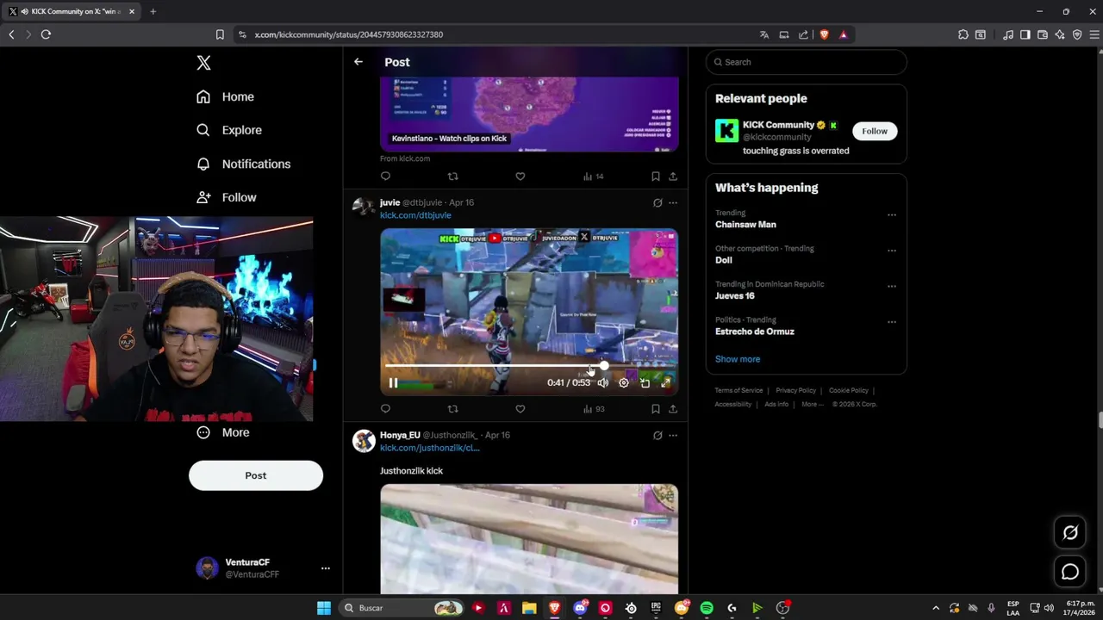The width and height of the screenshot is (1103, 620).
Task: Open the Follow sidebar item
Action: [x=226, y=197]
